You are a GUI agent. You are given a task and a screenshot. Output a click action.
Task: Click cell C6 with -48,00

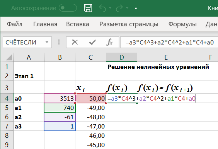[91, 117]
